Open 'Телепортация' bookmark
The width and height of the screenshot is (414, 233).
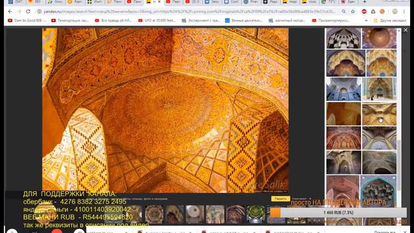click(x=70, y=20)
